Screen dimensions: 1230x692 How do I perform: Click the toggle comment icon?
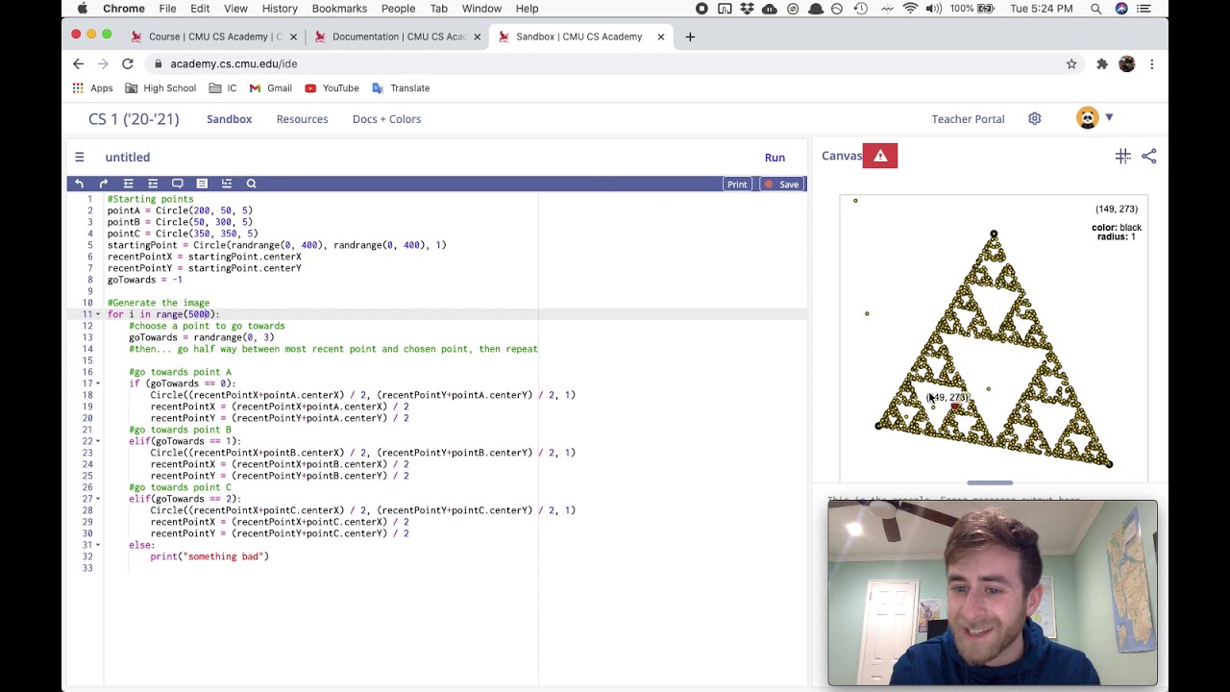[177, 184]
